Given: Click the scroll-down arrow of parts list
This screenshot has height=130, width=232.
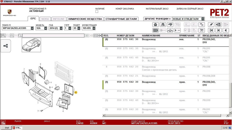Looking at the screenshot, I should tap(230, 112).
